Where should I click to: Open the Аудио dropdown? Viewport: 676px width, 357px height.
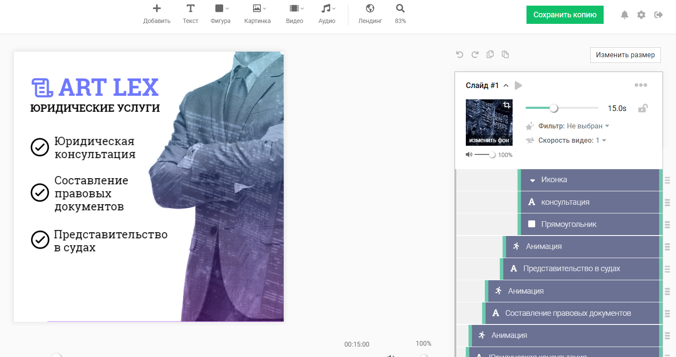click(x=327, y=14)
